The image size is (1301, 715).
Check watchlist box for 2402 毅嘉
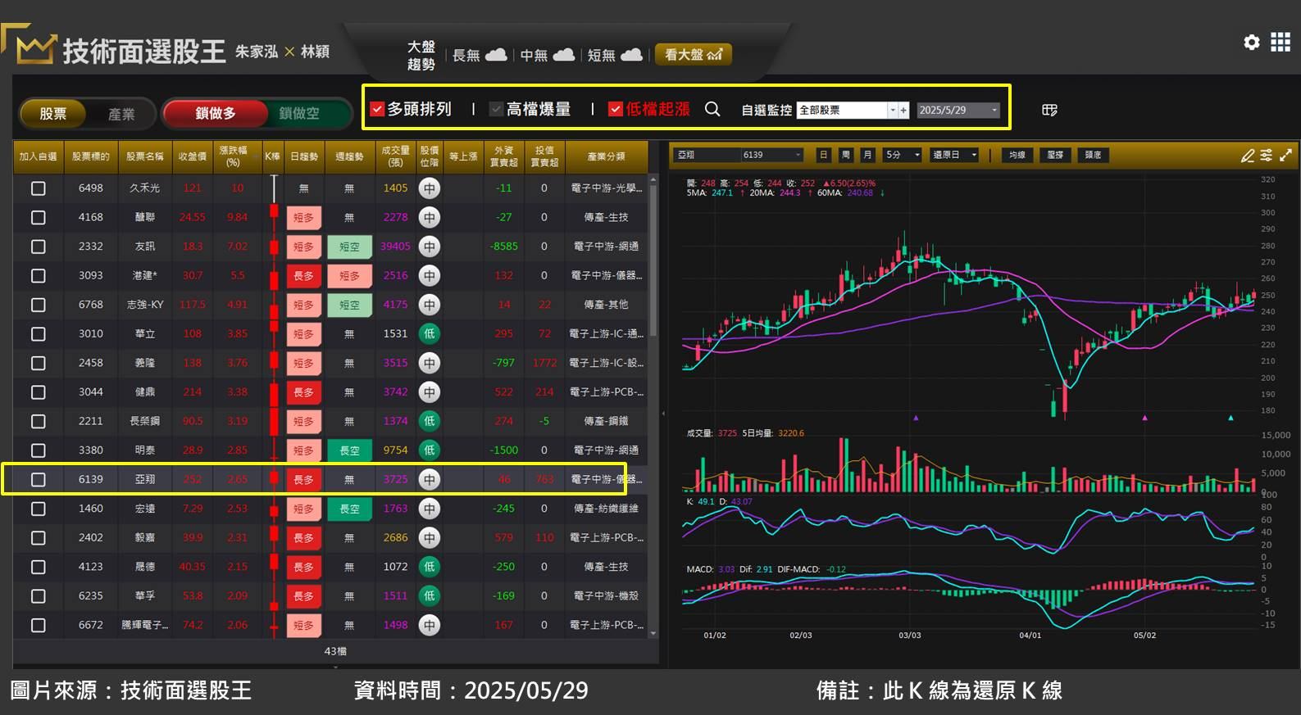point(38,538)
